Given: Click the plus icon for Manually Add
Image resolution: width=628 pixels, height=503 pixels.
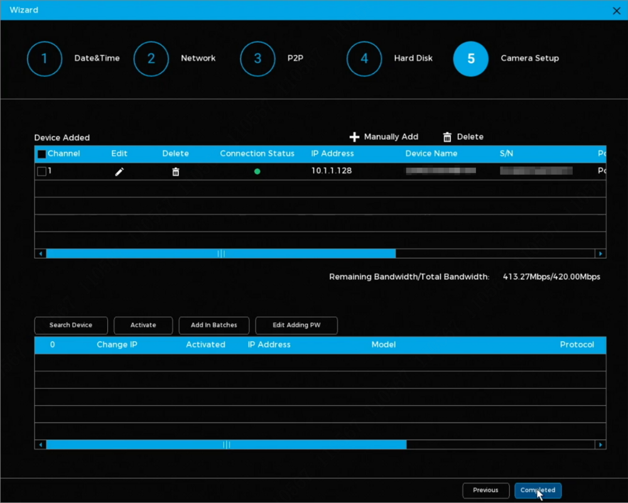Looking at the screenshot, I should click(354, 137).
